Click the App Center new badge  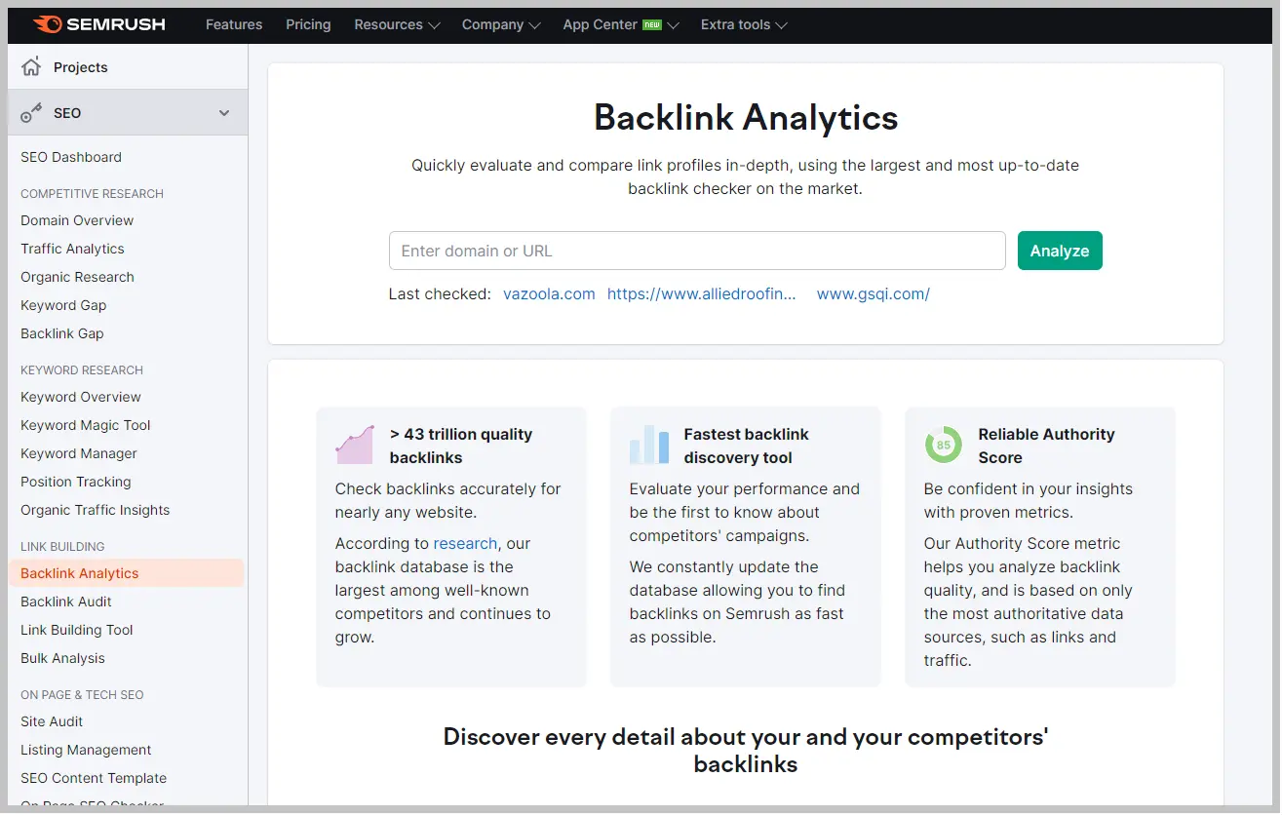(652, 25)
